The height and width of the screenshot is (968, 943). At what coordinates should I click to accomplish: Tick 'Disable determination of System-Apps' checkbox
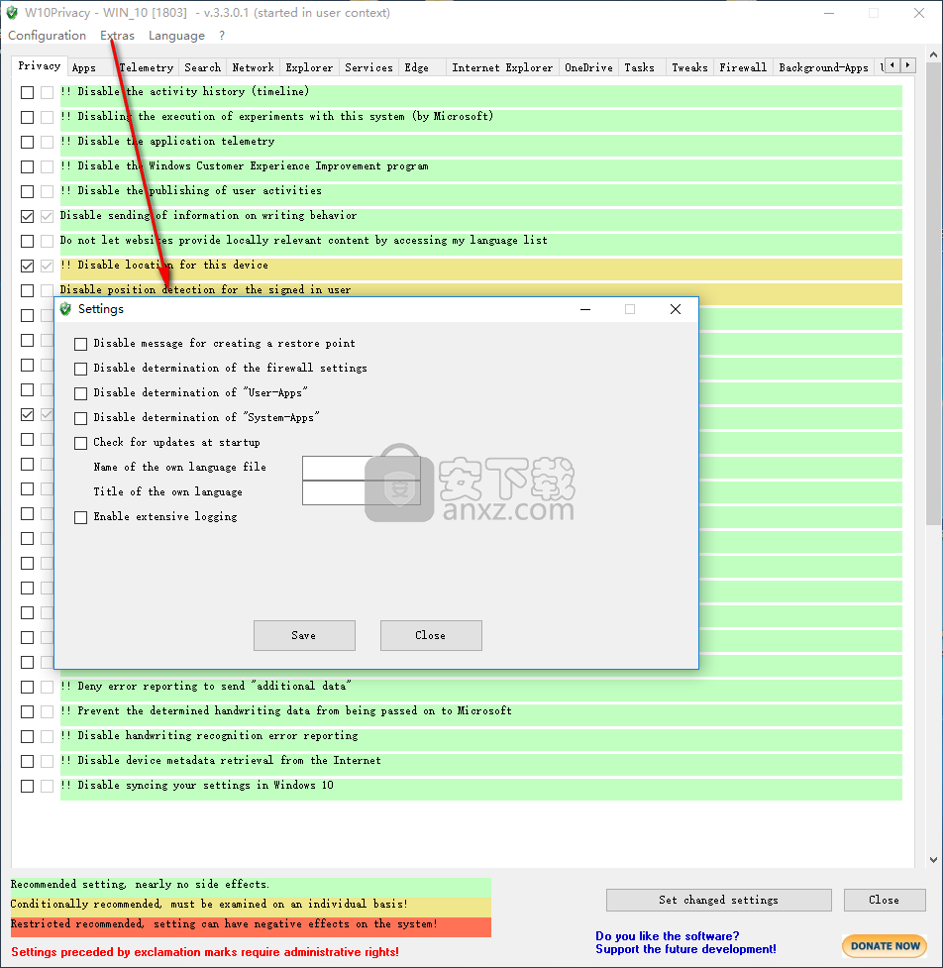click(x=81, y=418)
